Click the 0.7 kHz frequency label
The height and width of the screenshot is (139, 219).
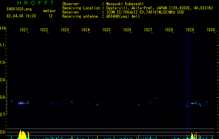click(x=3, y=115)
